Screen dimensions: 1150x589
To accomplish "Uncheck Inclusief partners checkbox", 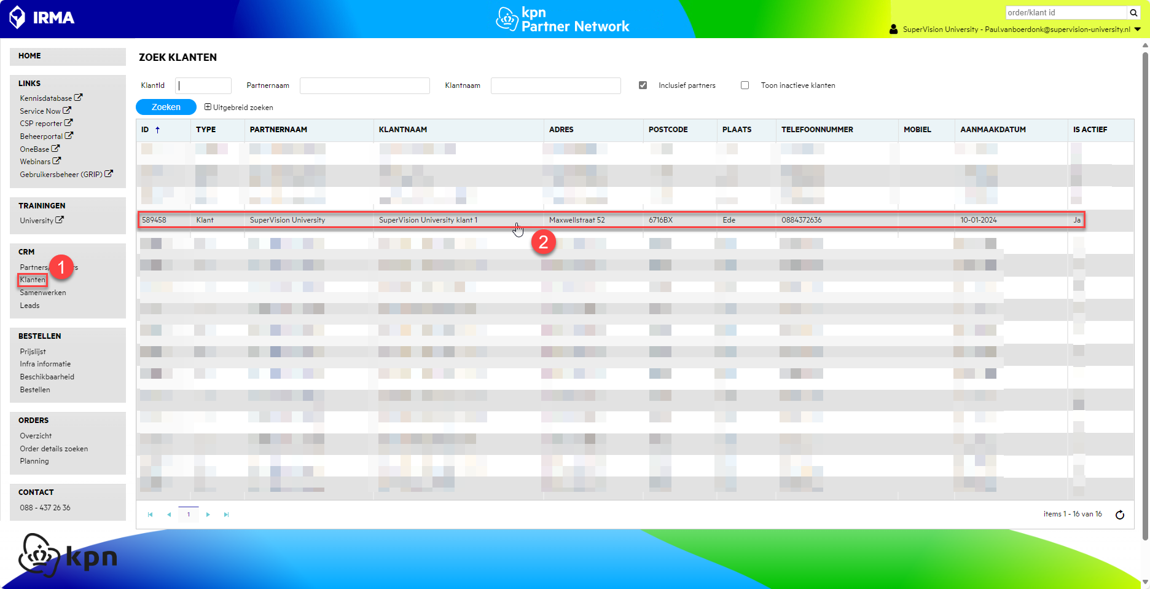I will click(643, 85).
